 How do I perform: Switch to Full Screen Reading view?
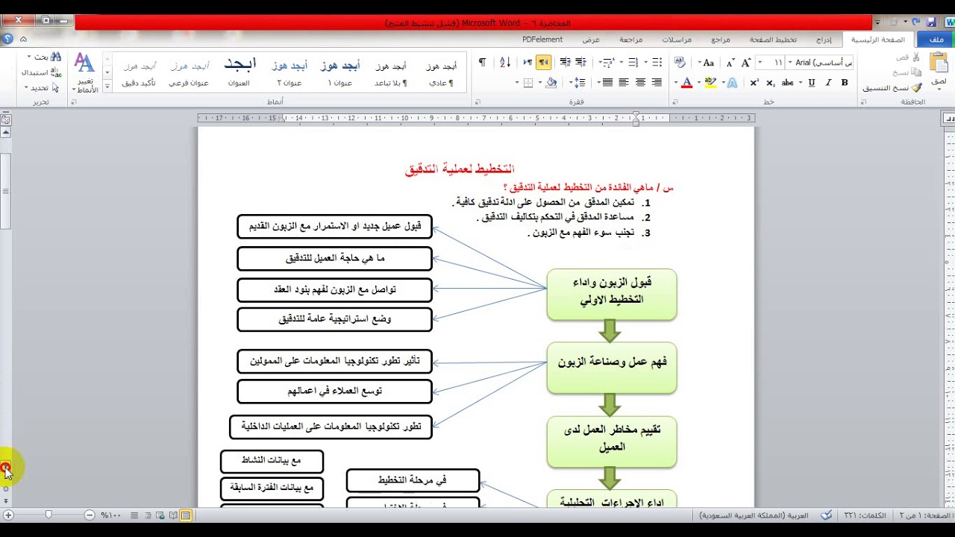click(x=173, y=515)
